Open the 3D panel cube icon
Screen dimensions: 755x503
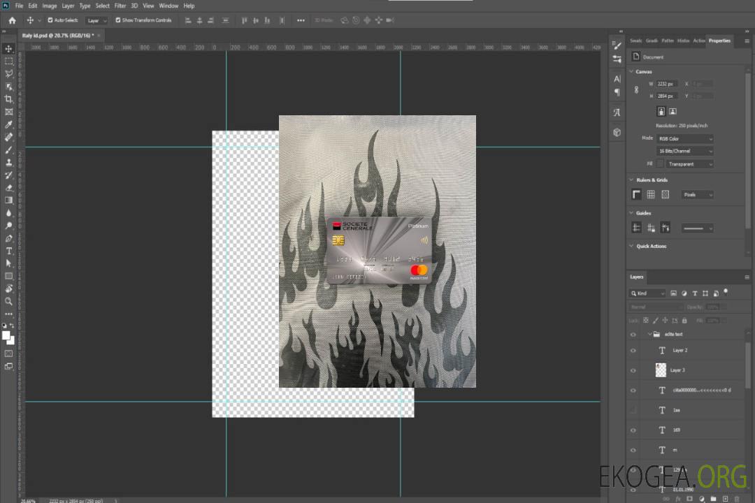point(617,132)
